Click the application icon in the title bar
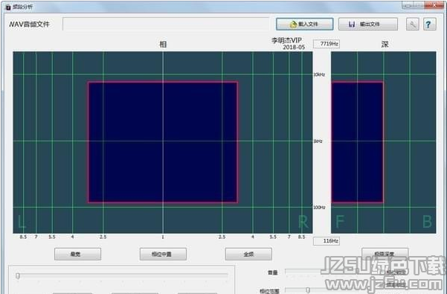 (8, 7)
